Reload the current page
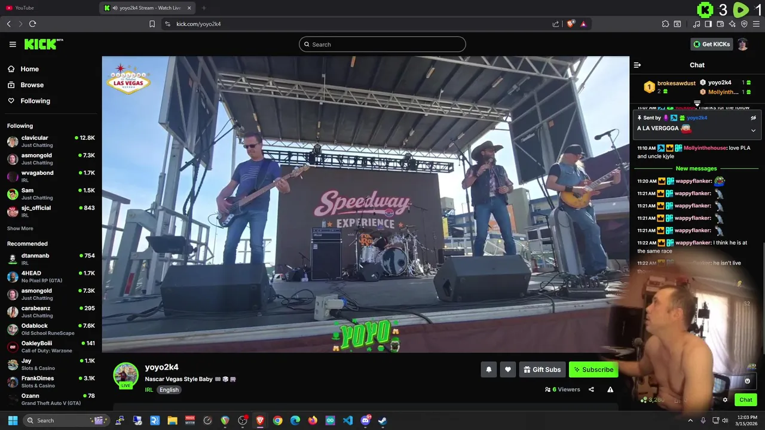Image resolution: width=765 pixels, height=430 pixels. pos(32,24)
